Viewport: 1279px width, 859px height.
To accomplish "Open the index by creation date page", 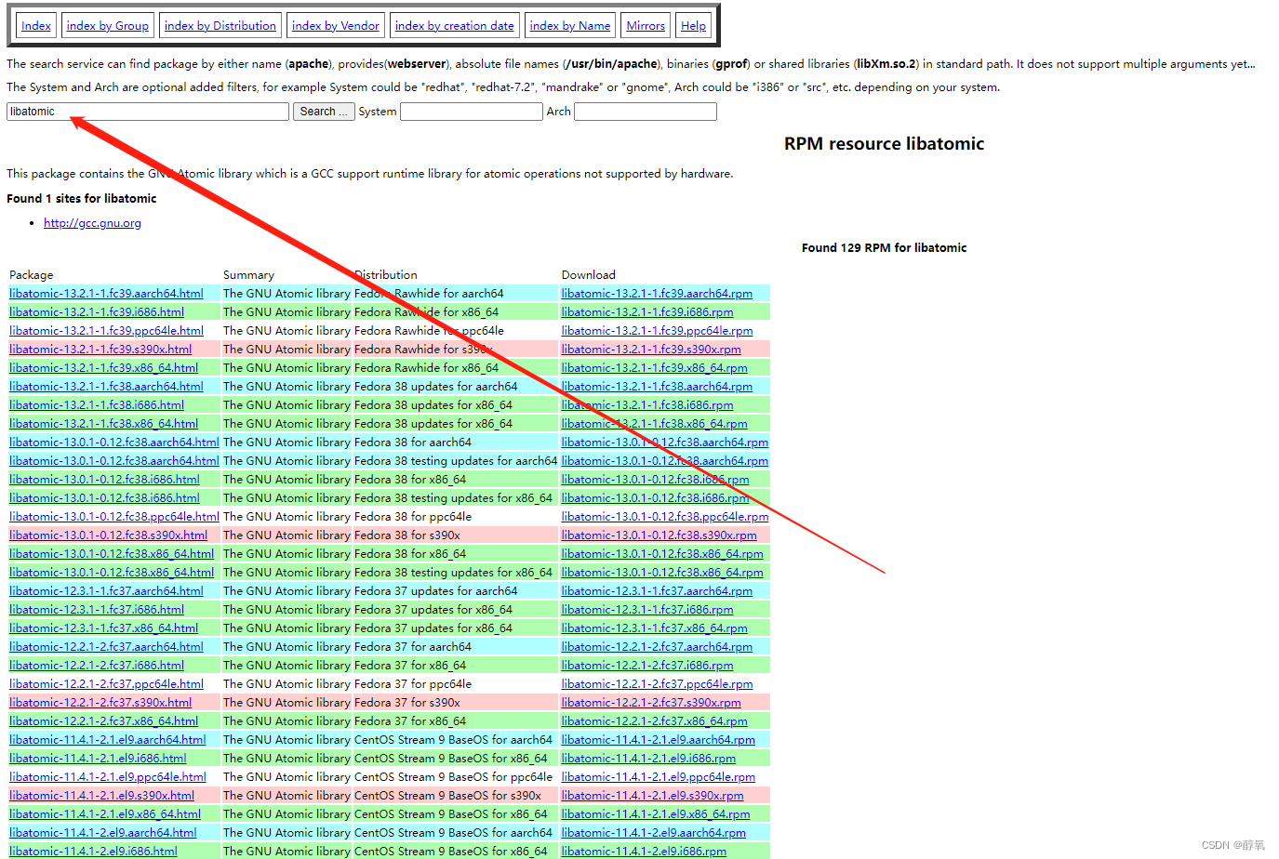I will coord(454,25).
